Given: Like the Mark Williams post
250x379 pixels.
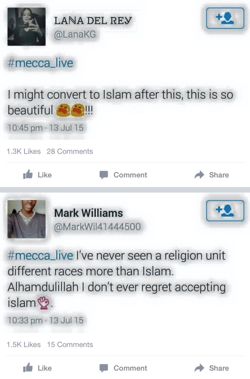Looking at the screenshot, I should [37, 368].
